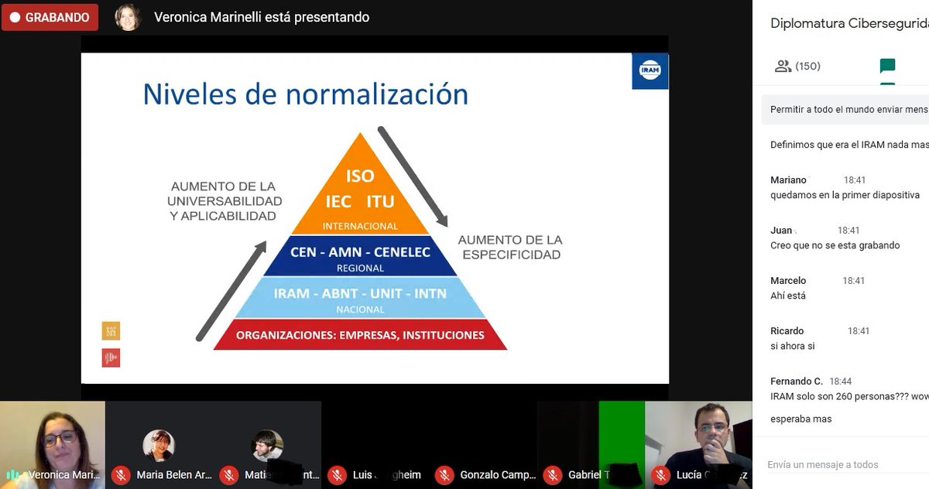Viewport: 929px width, 489px height.
Task: Click the GRABANDO recording indicator
Action: pos(50,17)
